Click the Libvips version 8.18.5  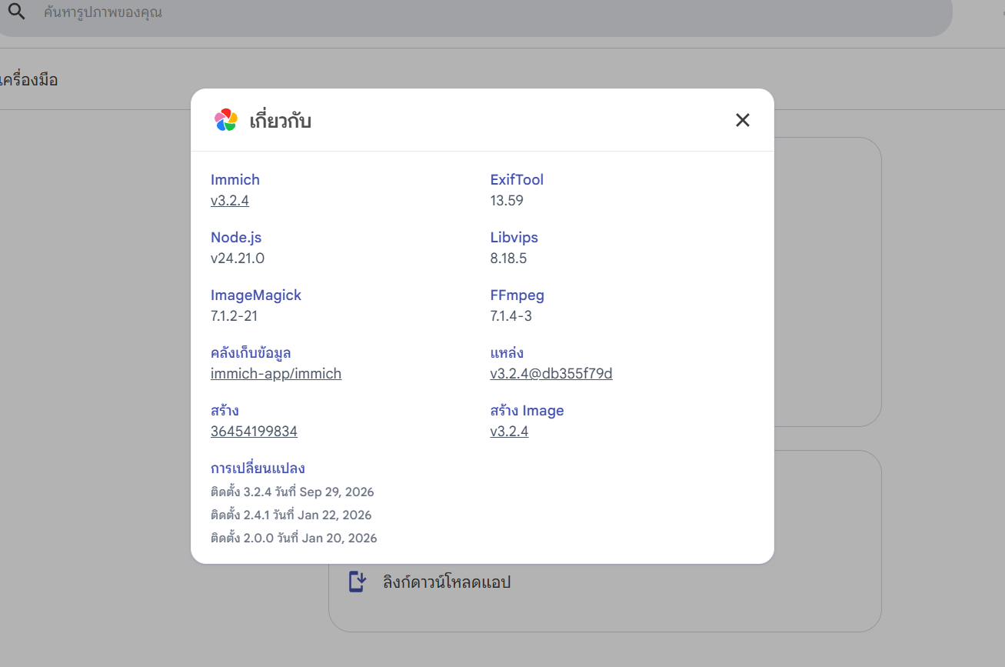coord(508,258)
